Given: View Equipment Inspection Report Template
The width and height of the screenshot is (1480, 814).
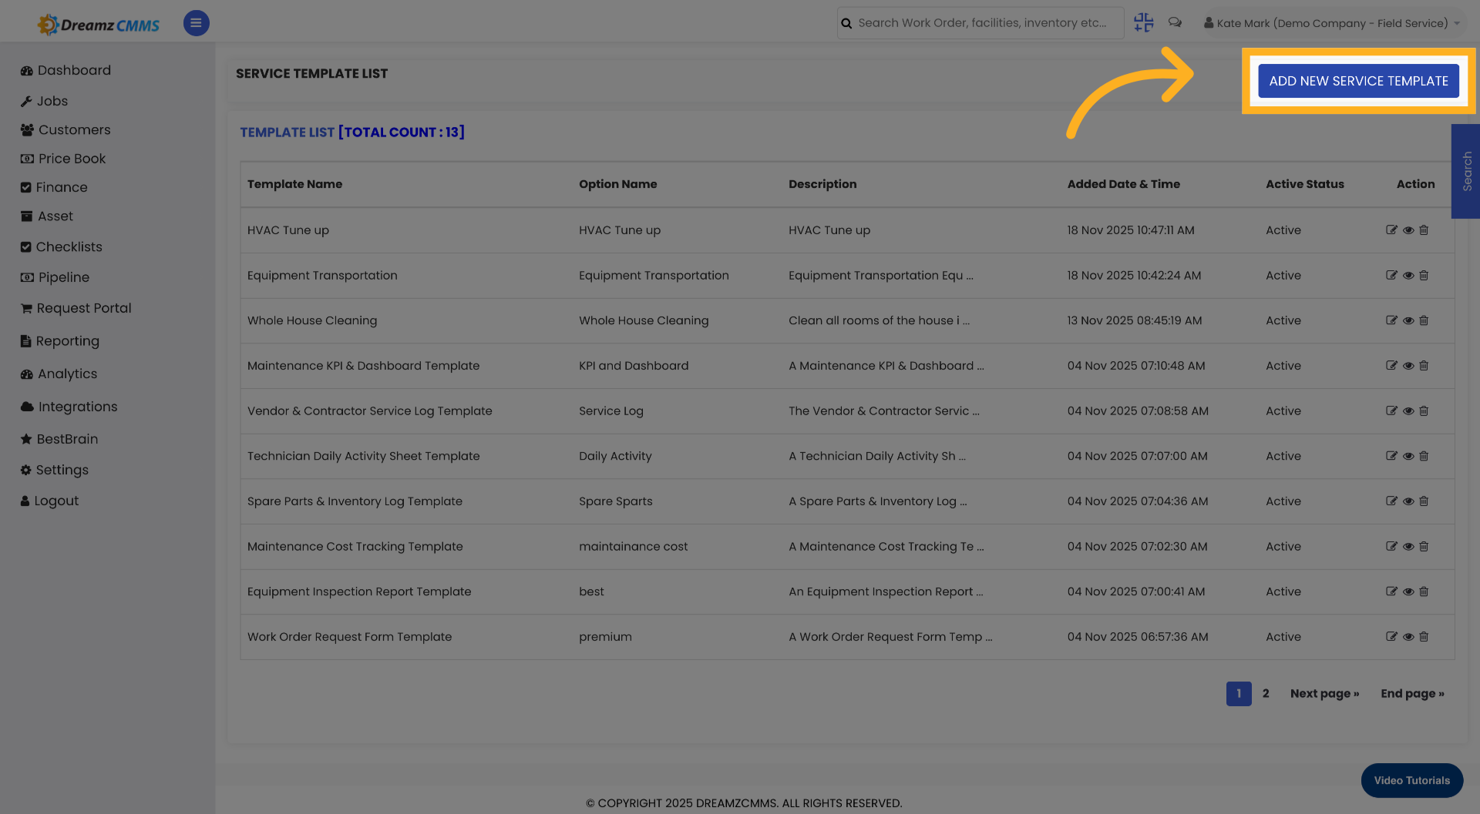Looking at the screenshot, I should tap(1408, 591).
